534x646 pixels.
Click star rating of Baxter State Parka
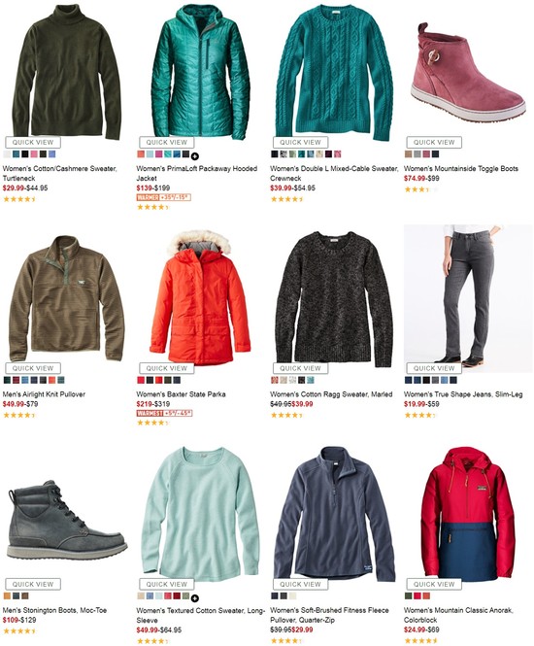coord(152,423)
